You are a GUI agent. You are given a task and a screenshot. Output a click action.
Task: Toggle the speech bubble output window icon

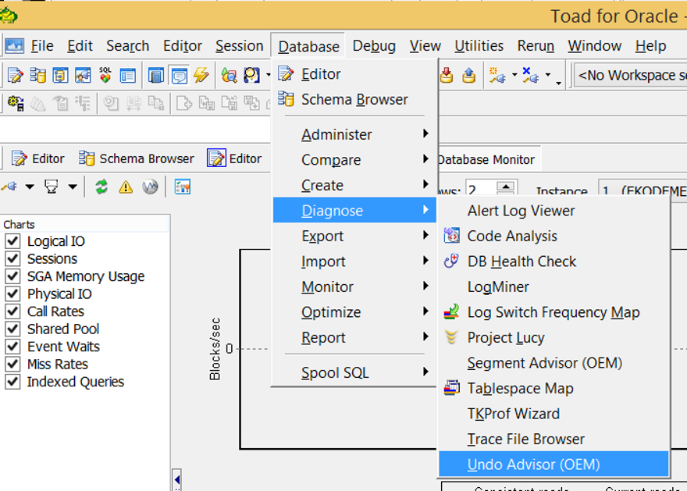[179, 76]
